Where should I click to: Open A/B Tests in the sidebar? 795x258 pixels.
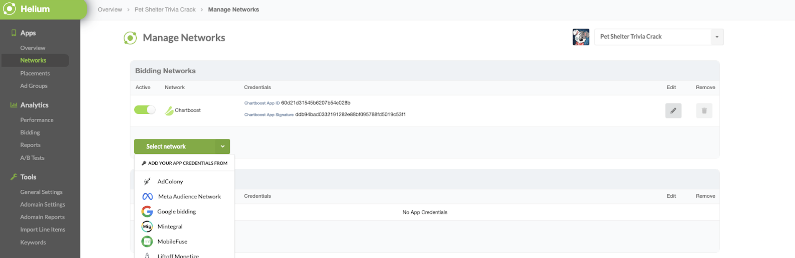point(32,158)
